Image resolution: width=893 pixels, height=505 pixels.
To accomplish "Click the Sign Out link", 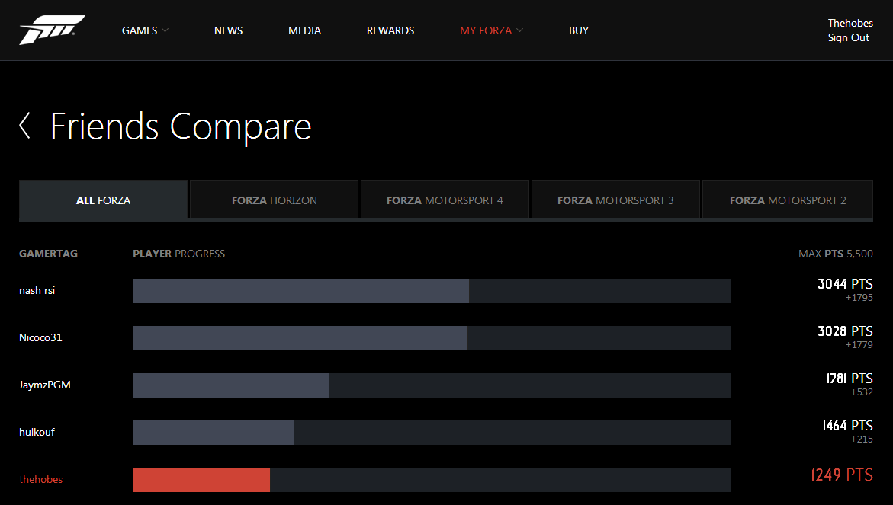I will 849,37.
